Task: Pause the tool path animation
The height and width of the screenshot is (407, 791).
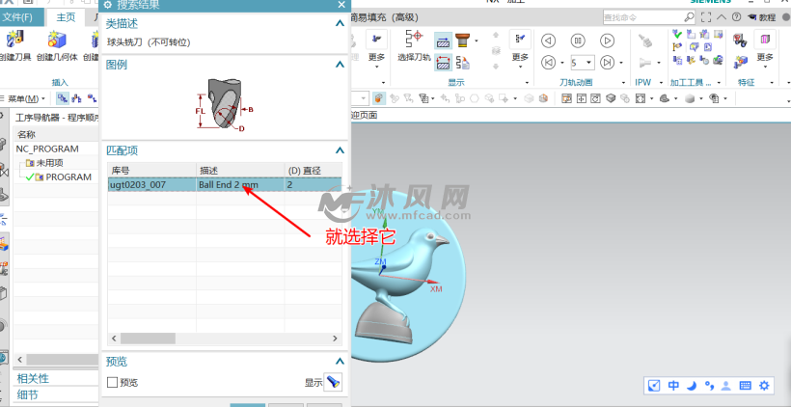Action: (578, 41)
